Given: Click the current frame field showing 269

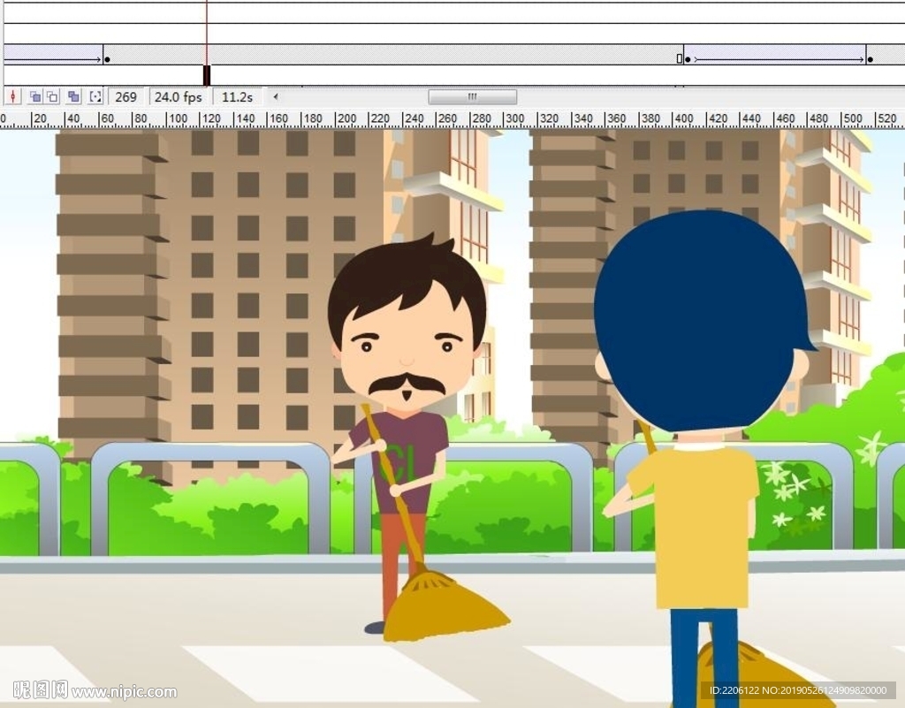Looking at the screenshot, I should pyautogui.click(x=125, y=97).
